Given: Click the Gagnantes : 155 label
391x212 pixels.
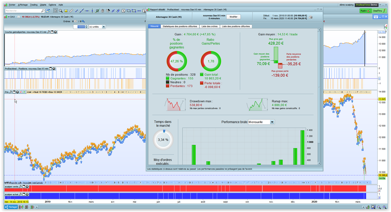Looking at the screenshot, I should click(182, 78).
